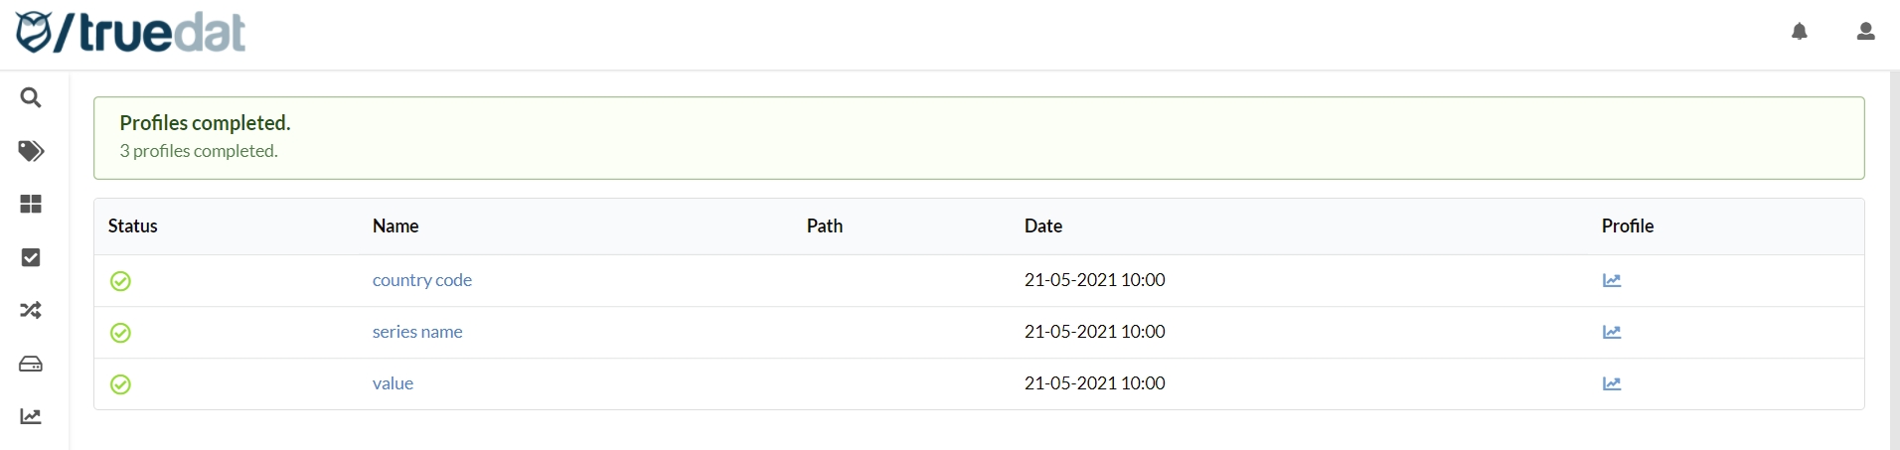
Task: Click the Name column header
Action: coord(395,226)
